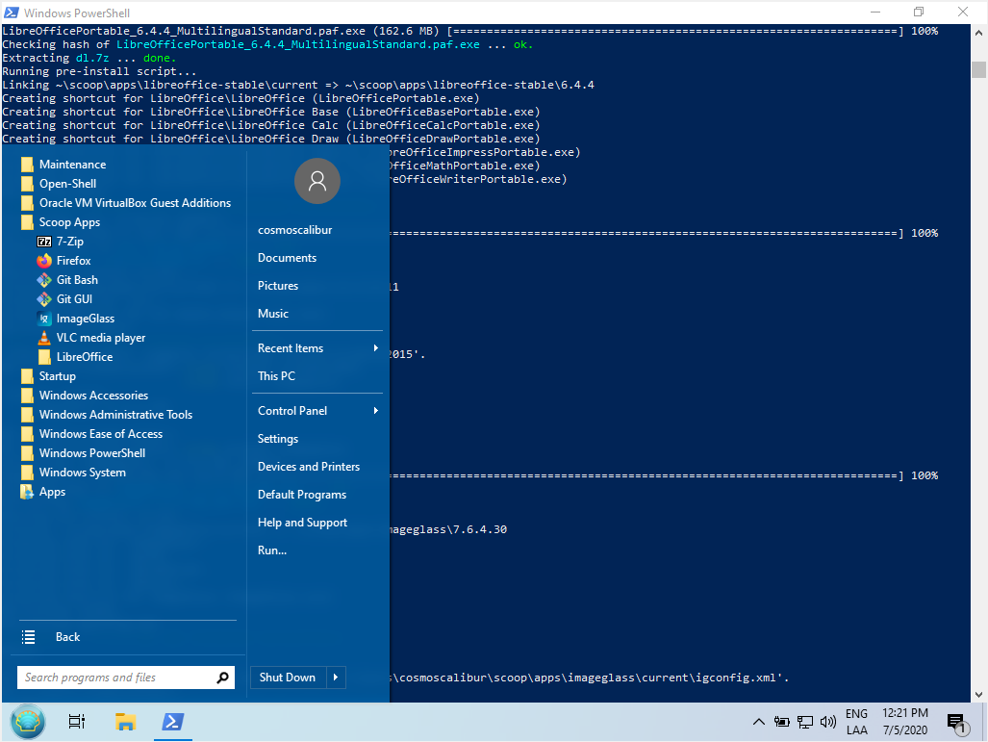Image resolution: width=988 pixels, height=742 pixels.
Task: Expand the Control Panel submenu
Action: pos(317,411)
